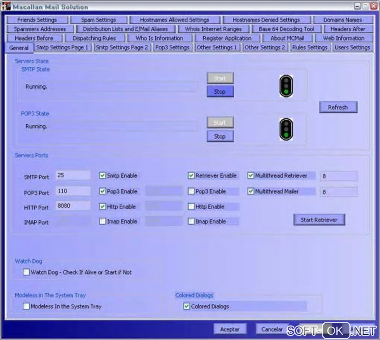Open the Pop3 Settings tab
The height and width of the screenshot is (340, 380).
pyautogui.click(x=172, y=47)
